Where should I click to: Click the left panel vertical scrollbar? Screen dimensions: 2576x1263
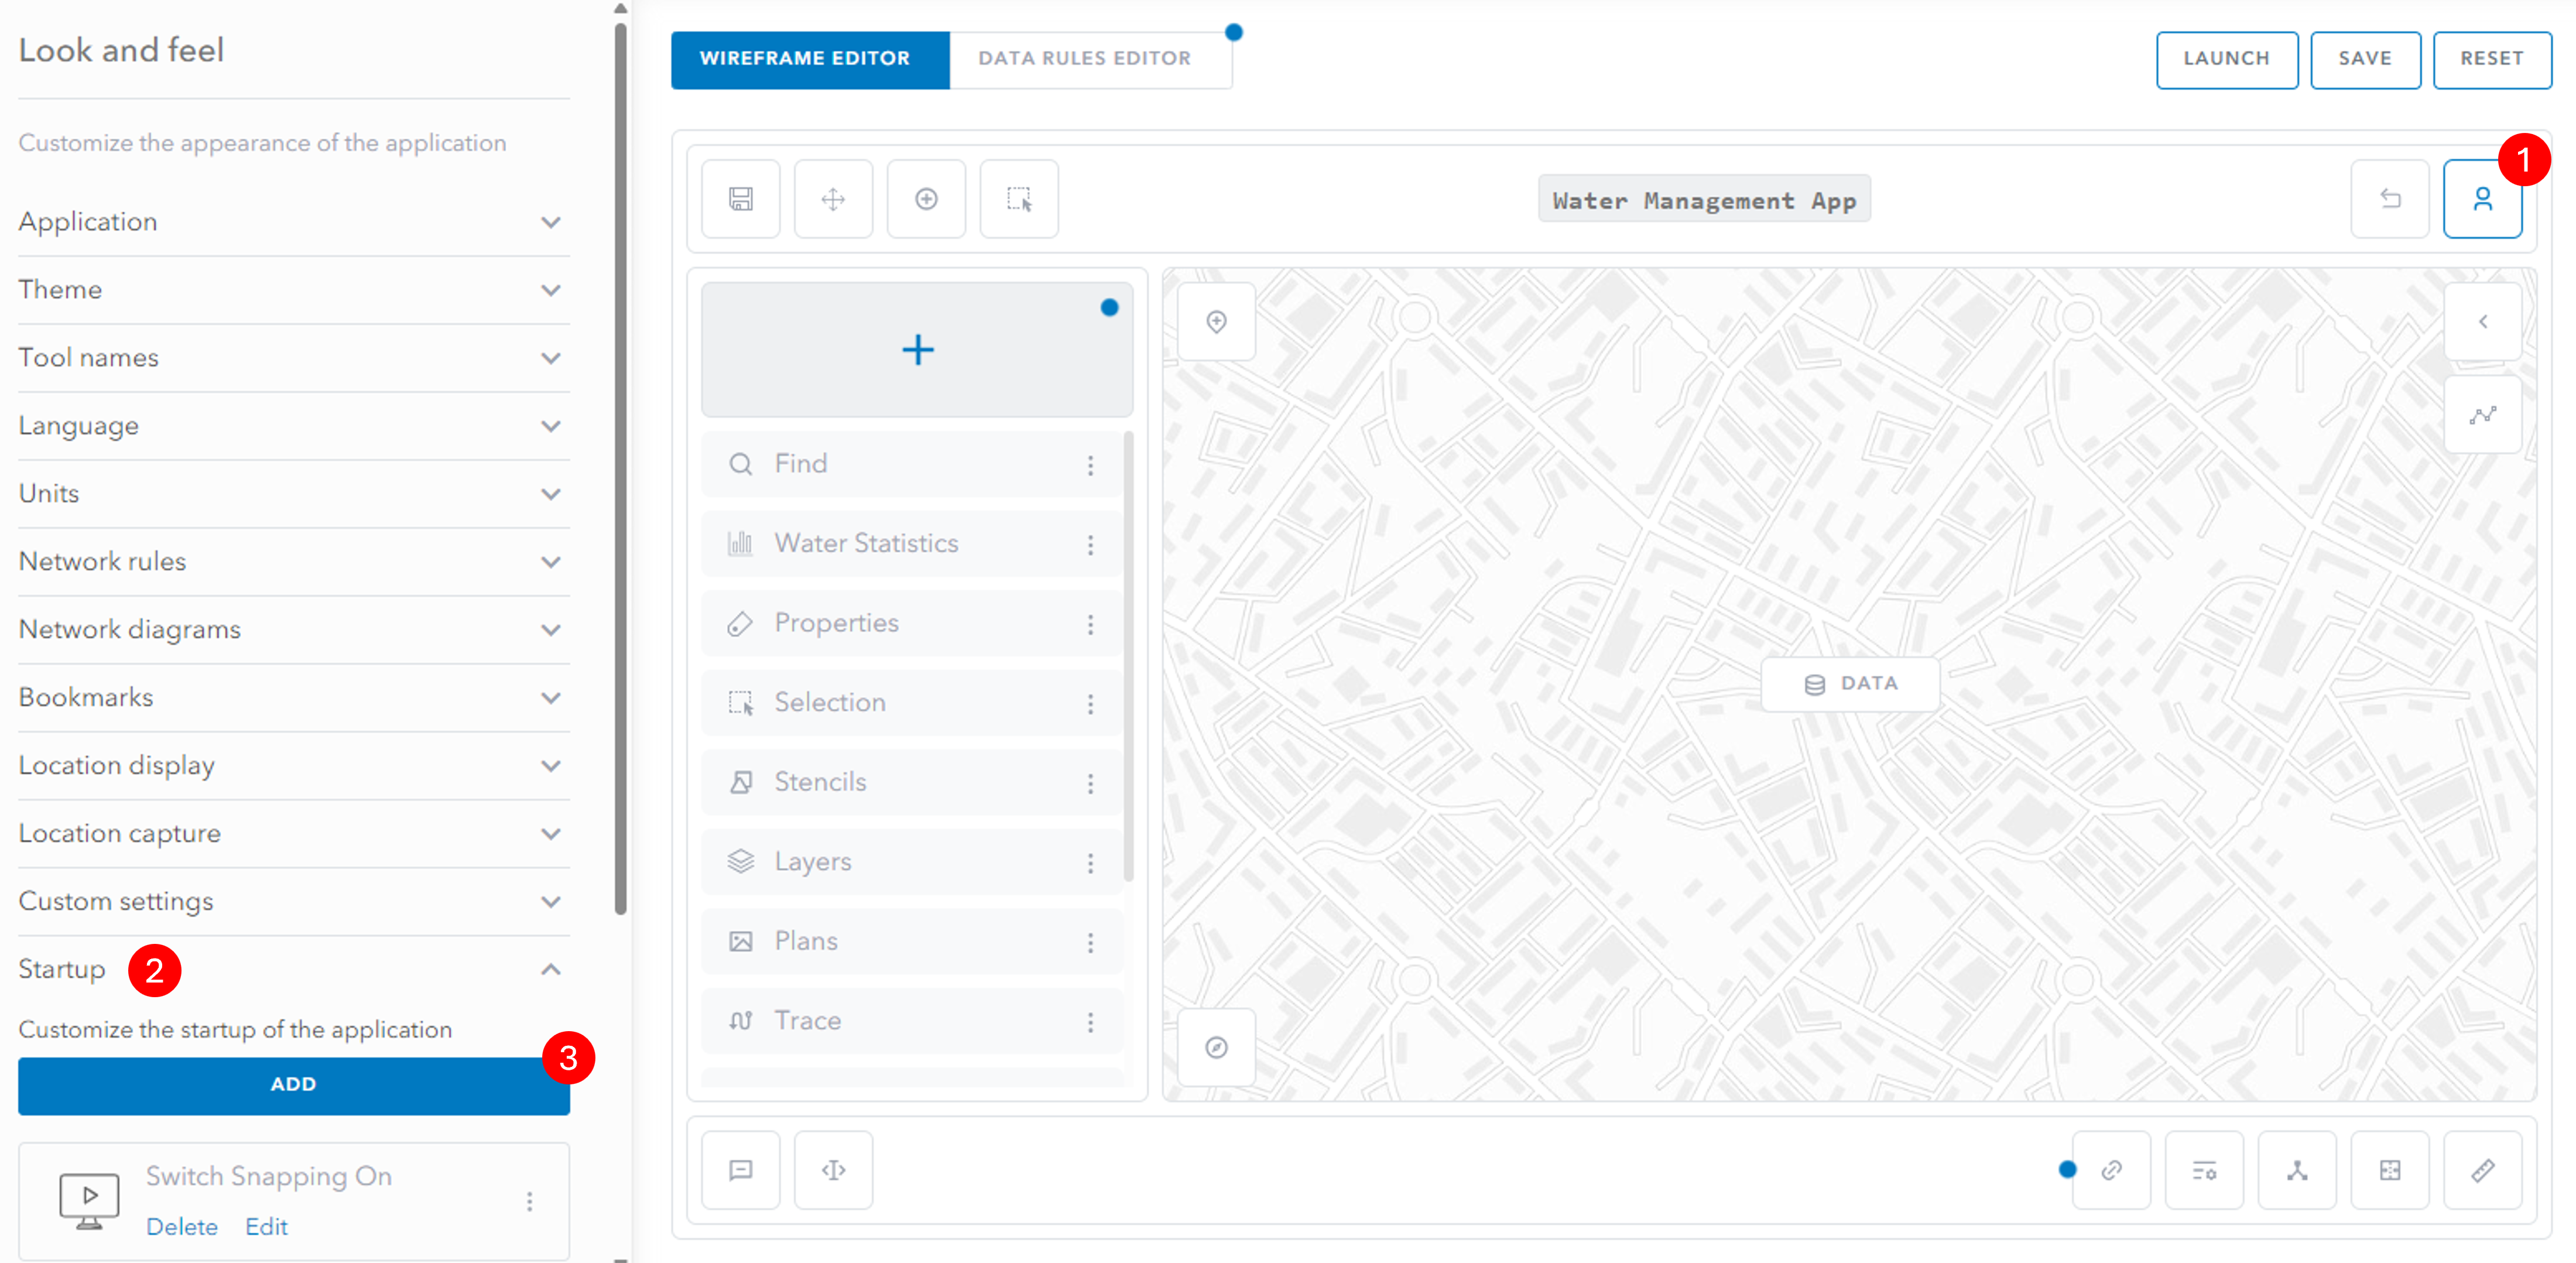(x=620, y=470)
